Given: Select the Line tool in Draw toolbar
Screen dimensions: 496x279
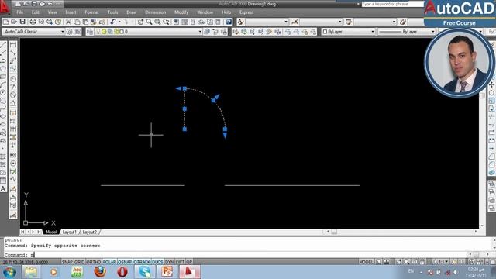Looking at the screenshot, I should 3,45.
